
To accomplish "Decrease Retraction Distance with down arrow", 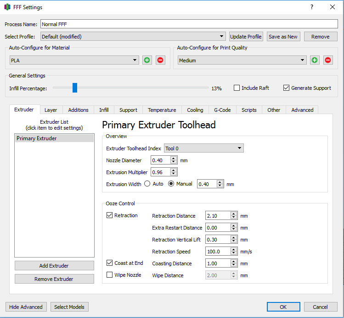I will 234,218.
